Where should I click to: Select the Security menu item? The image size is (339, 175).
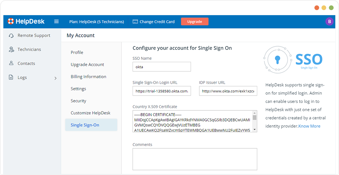pyautogui.click(x=78, y=101)
